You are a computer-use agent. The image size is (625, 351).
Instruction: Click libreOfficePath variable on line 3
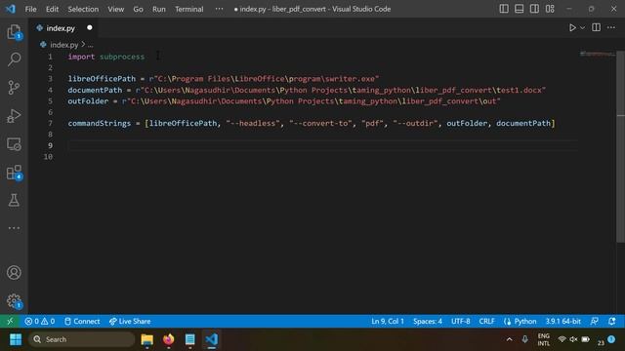(102, 79)
